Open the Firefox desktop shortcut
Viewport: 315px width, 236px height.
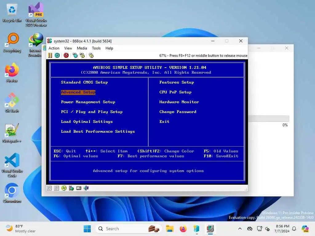12,73
